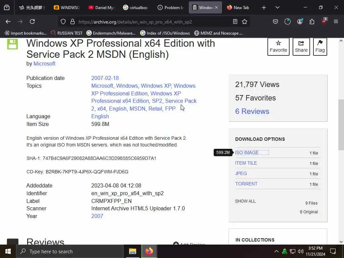Open Index of /ISOs/Windows bookmark

tap(165, 33)
